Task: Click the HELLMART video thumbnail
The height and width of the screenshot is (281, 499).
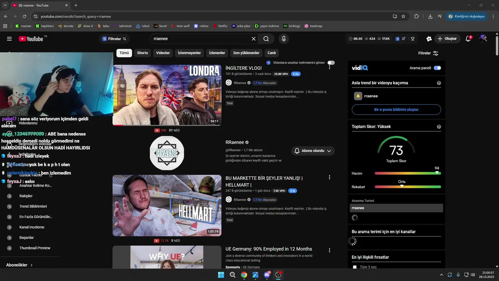Action: pos(167,205)
